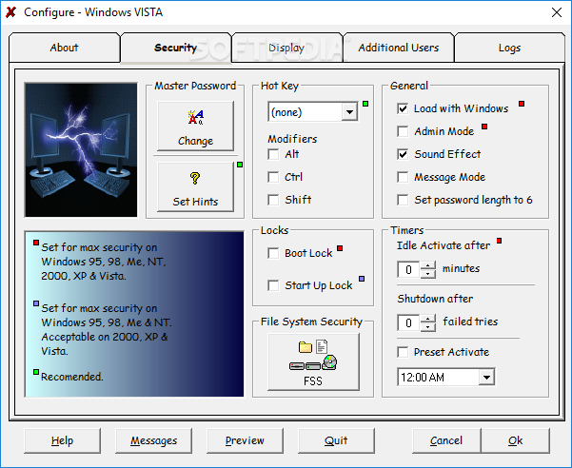Enable Admin Mode checkbox

coord(403,131)
